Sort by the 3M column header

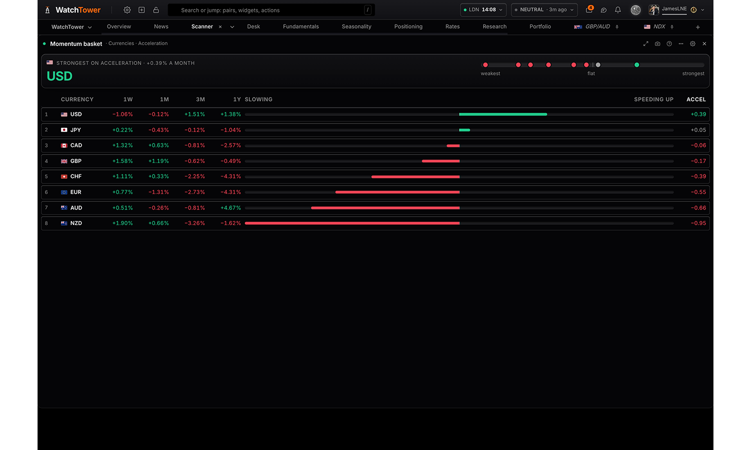[x=200, y=99]
